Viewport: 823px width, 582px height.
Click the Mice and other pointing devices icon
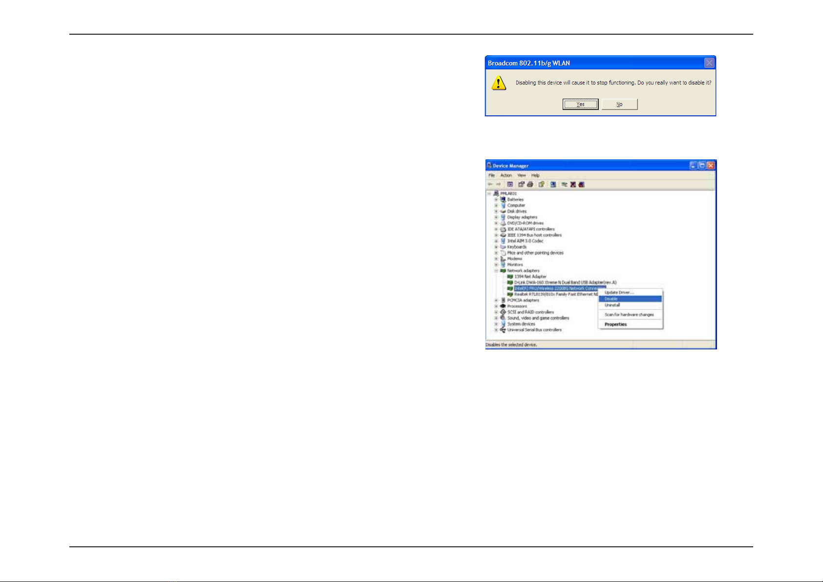pyautogui.click(x=503, y=253)
